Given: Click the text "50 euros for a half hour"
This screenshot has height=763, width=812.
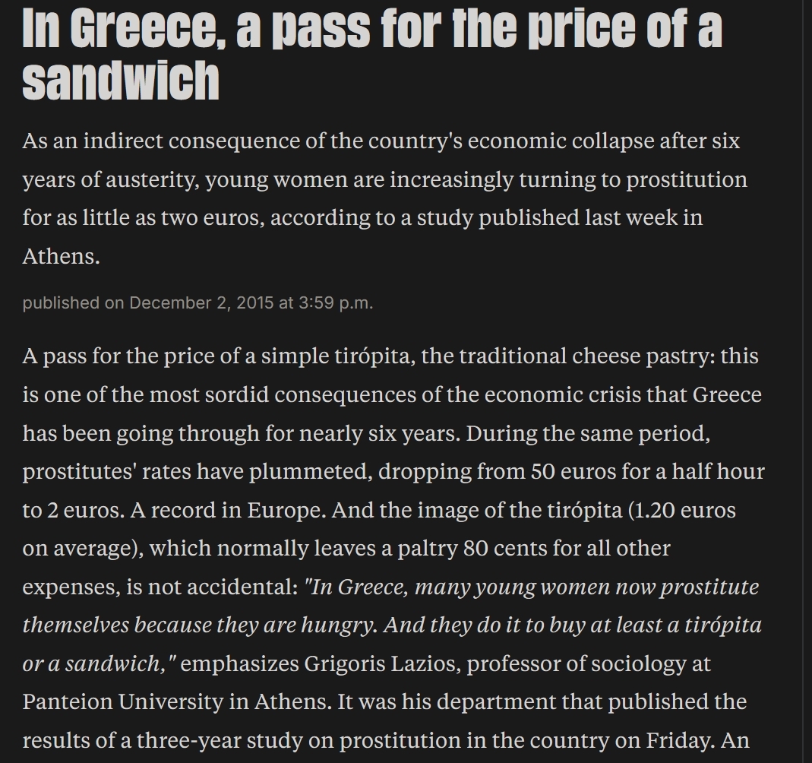Looking at the screenshot, I should (647, 471).
